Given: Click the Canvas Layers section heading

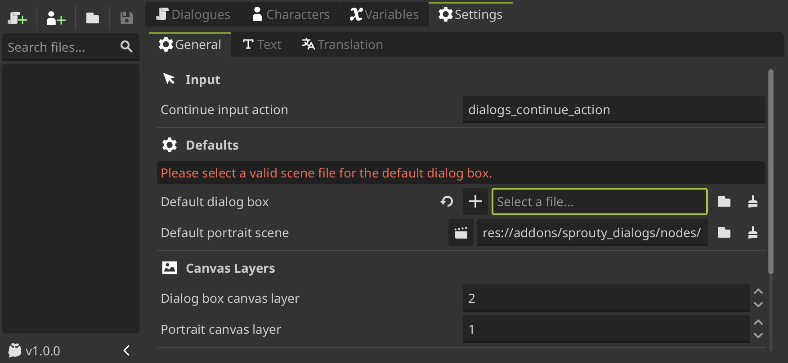Looking at the screenshot, I should 230,268.
